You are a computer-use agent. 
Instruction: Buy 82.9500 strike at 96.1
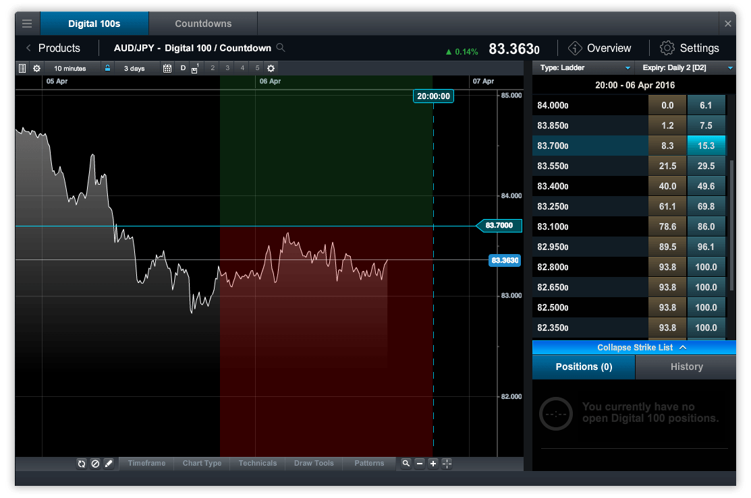coord(706,247)
